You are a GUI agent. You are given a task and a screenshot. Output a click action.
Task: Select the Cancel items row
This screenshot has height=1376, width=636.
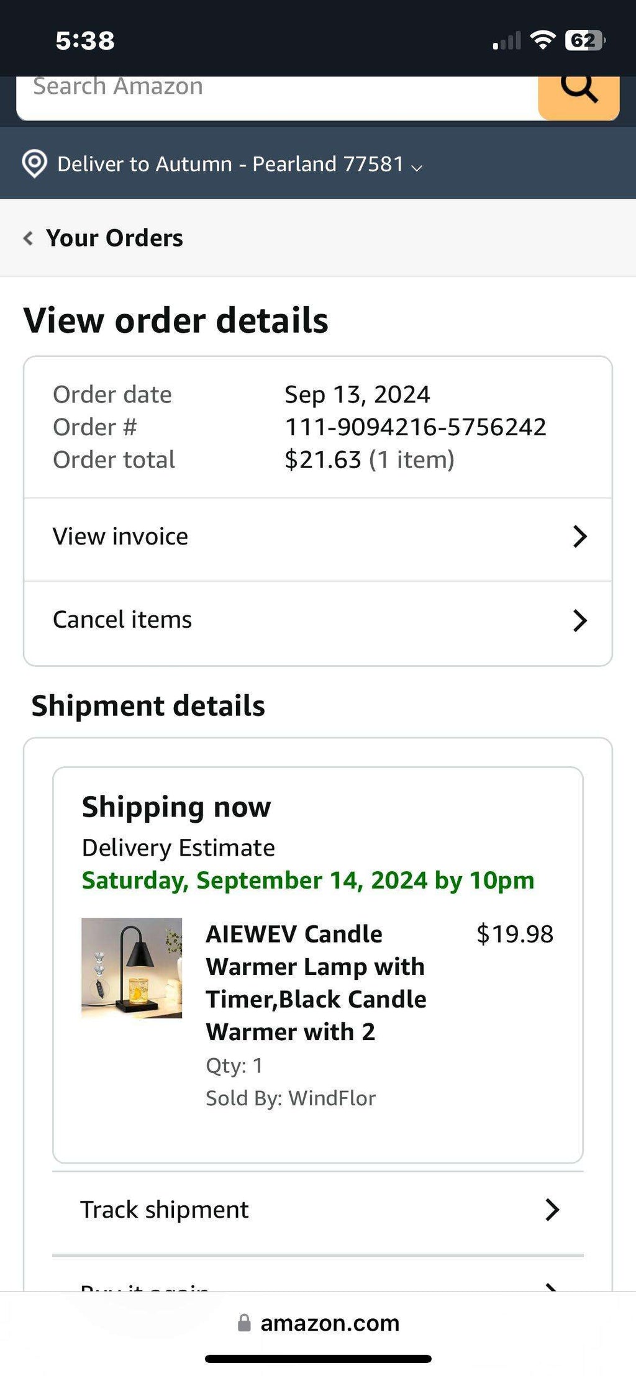[122, 620]
